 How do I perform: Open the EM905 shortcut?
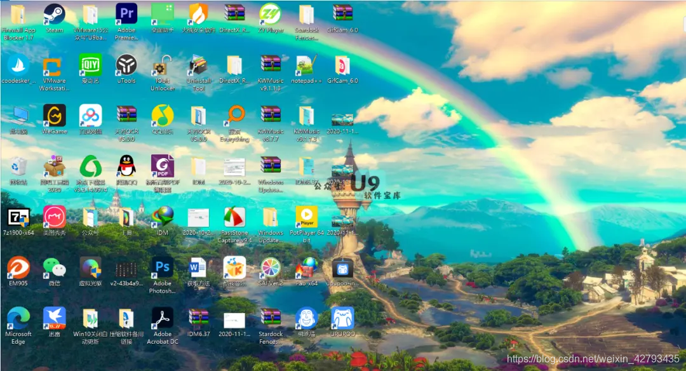coord(18,267)
